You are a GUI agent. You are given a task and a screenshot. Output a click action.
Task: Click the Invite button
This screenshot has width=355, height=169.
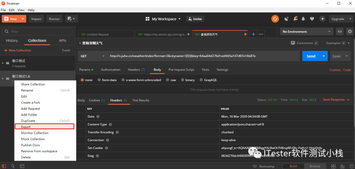(195, 19)
